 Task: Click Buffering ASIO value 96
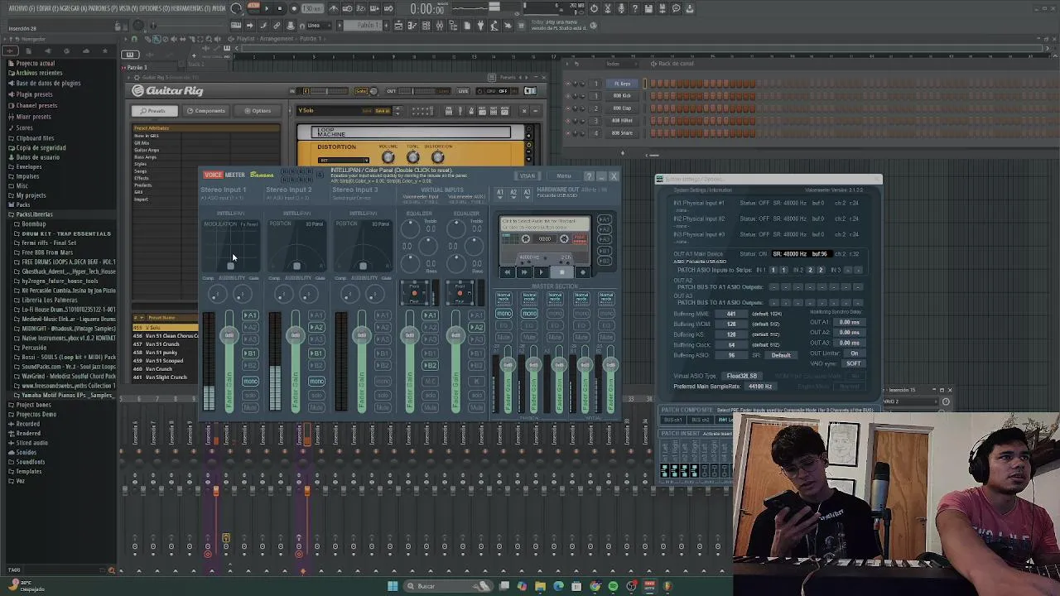click(731, 355)
